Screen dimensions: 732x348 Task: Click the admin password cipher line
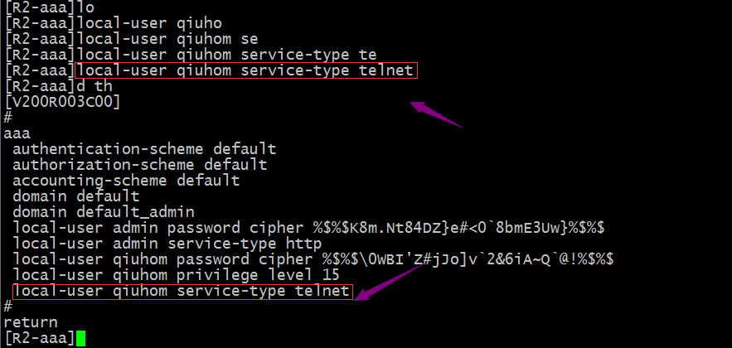point(308,228)
